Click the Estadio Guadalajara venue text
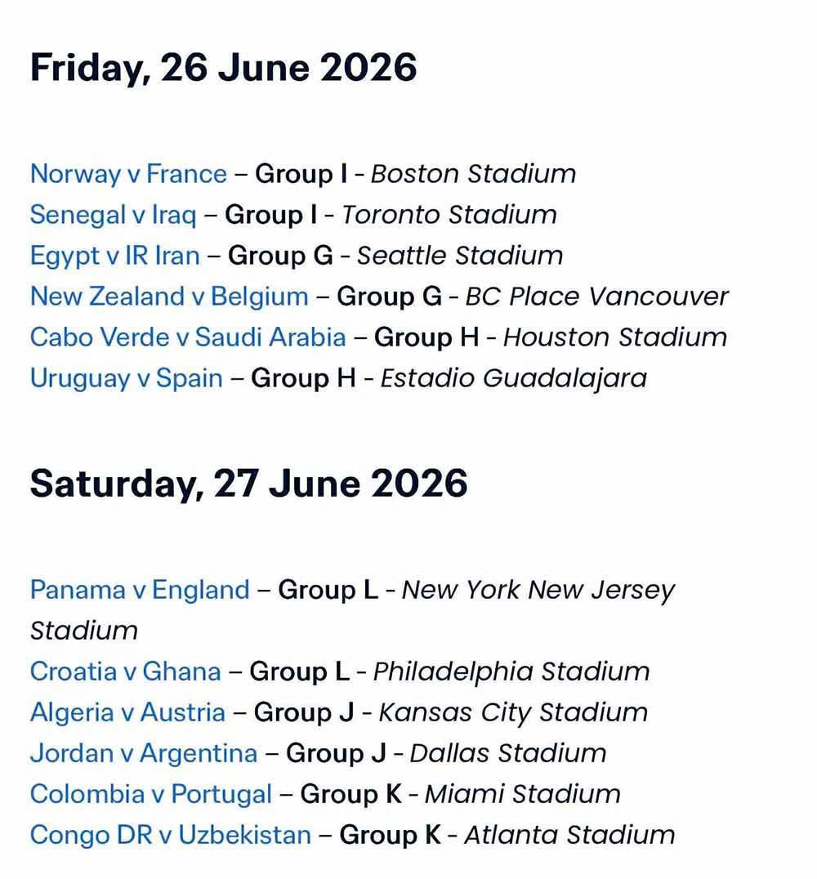This screenshot has height=879, width=817. (514, 378)
